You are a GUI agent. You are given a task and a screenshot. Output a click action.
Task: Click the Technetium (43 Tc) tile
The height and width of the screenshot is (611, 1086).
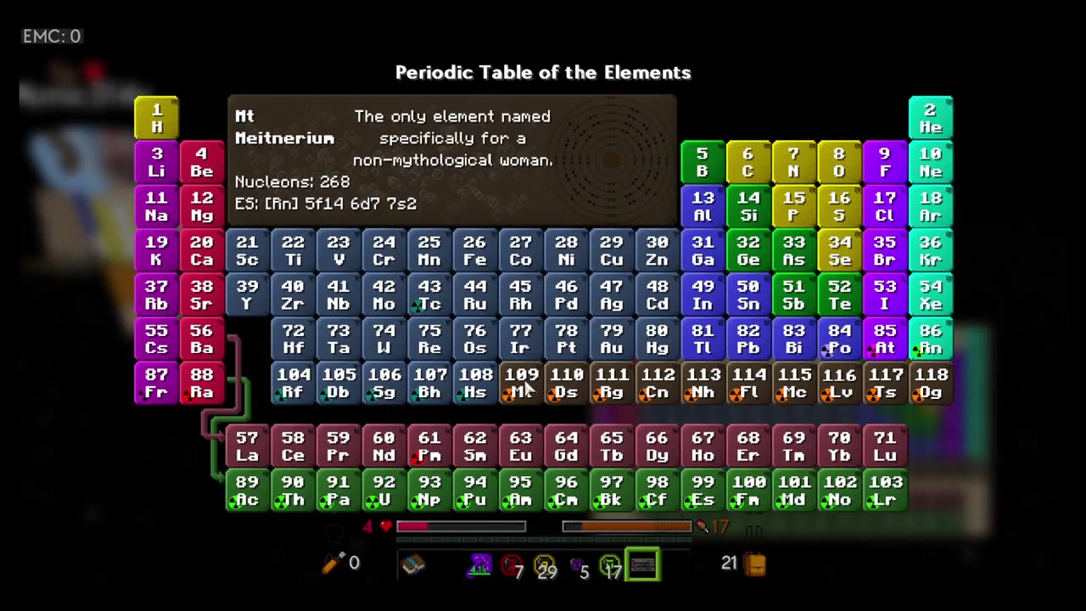pos(430,294)
